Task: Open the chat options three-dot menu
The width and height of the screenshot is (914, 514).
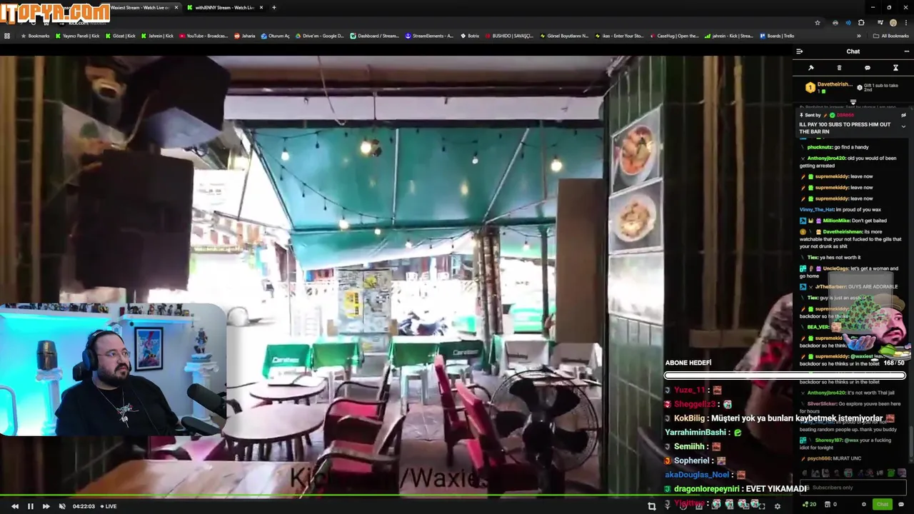Action: pos(906,51)
